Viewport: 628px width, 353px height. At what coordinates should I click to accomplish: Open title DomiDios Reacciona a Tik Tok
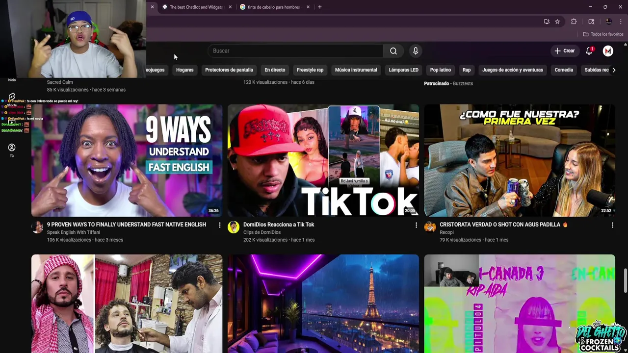[x=279, y=225]
